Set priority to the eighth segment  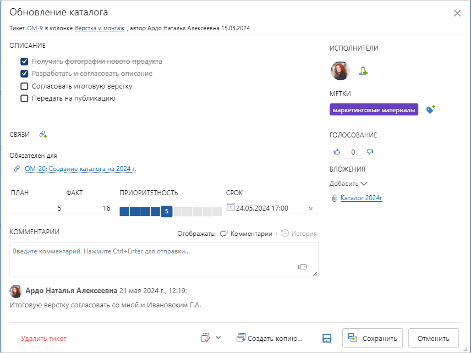click(x=198, y=212)
